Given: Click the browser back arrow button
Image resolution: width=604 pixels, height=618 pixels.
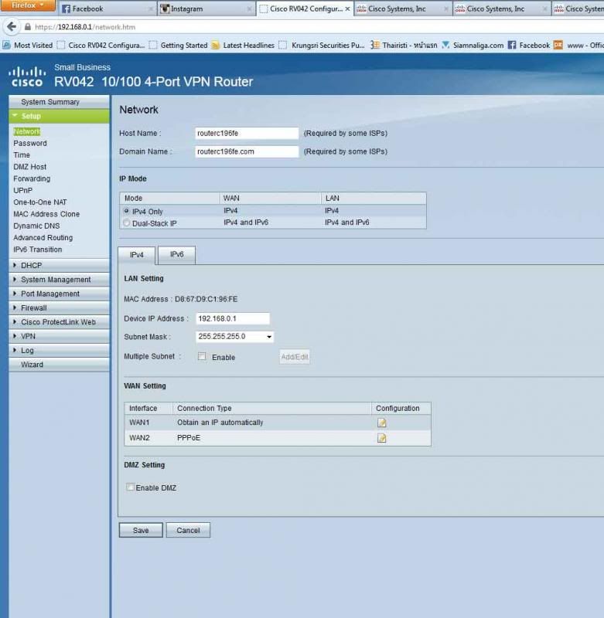Looking at the screenshot, I should point(11,26).
